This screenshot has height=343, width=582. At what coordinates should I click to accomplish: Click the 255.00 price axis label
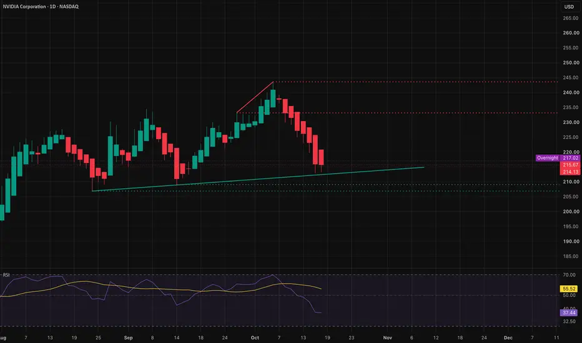[571, 47]
